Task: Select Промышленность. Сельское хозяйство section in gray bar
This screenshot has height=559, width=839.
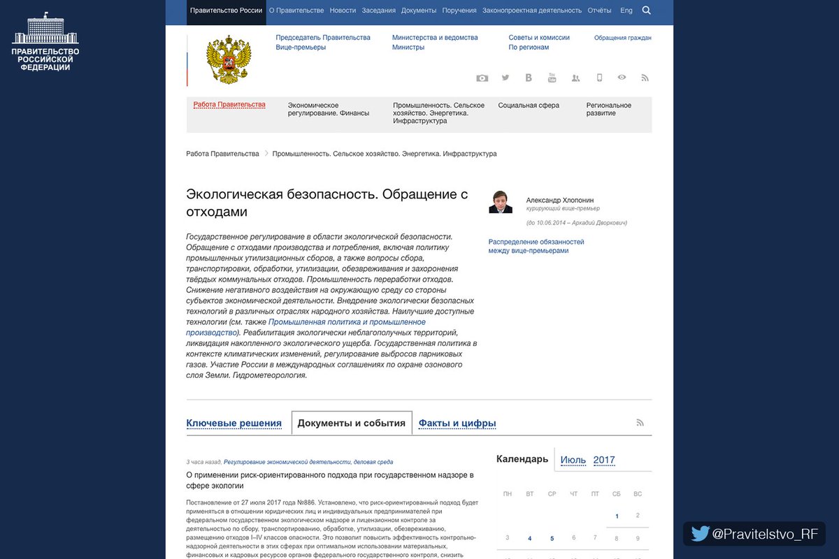Action: [438, 113]
